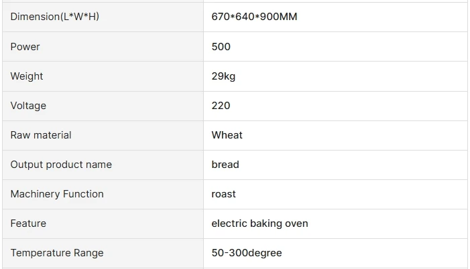Select the 29kg weight value
The width and height of the screenshot is (470, 269).
pyautogui.click(x=223, y=76)
